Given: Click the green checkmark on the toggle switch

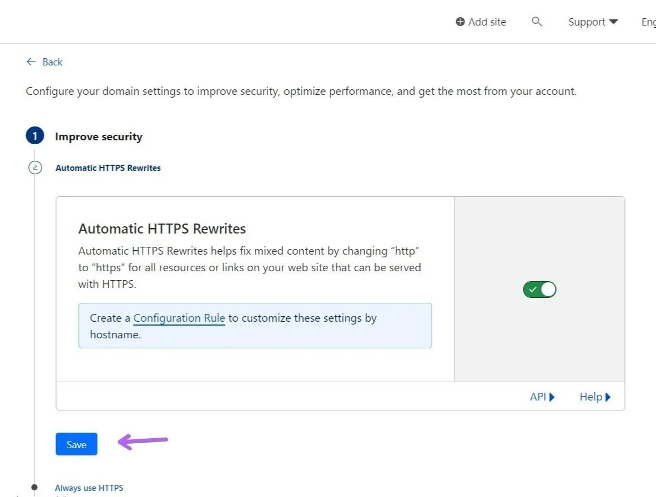Looking at the screenshot, I should pyautogui.click(x=533, y=289).
